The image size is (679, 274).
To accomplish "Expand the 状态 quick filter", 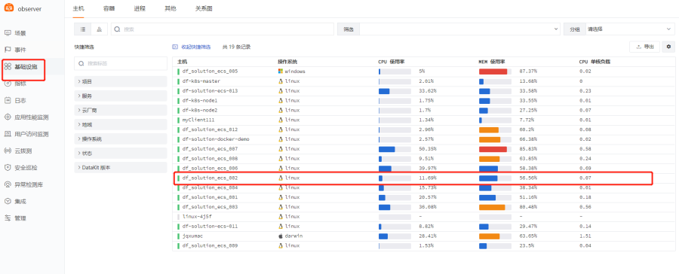I will point(121,153).
